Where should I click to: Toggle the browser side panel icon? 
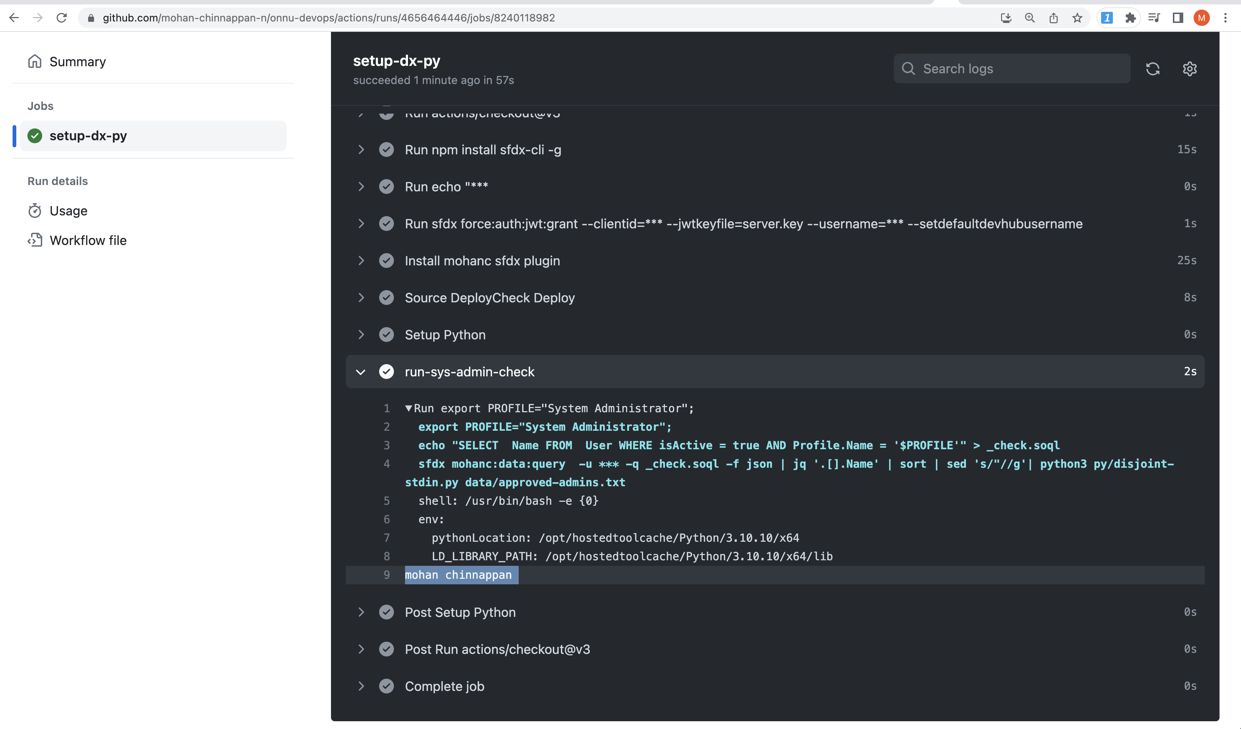point(1178,18)
